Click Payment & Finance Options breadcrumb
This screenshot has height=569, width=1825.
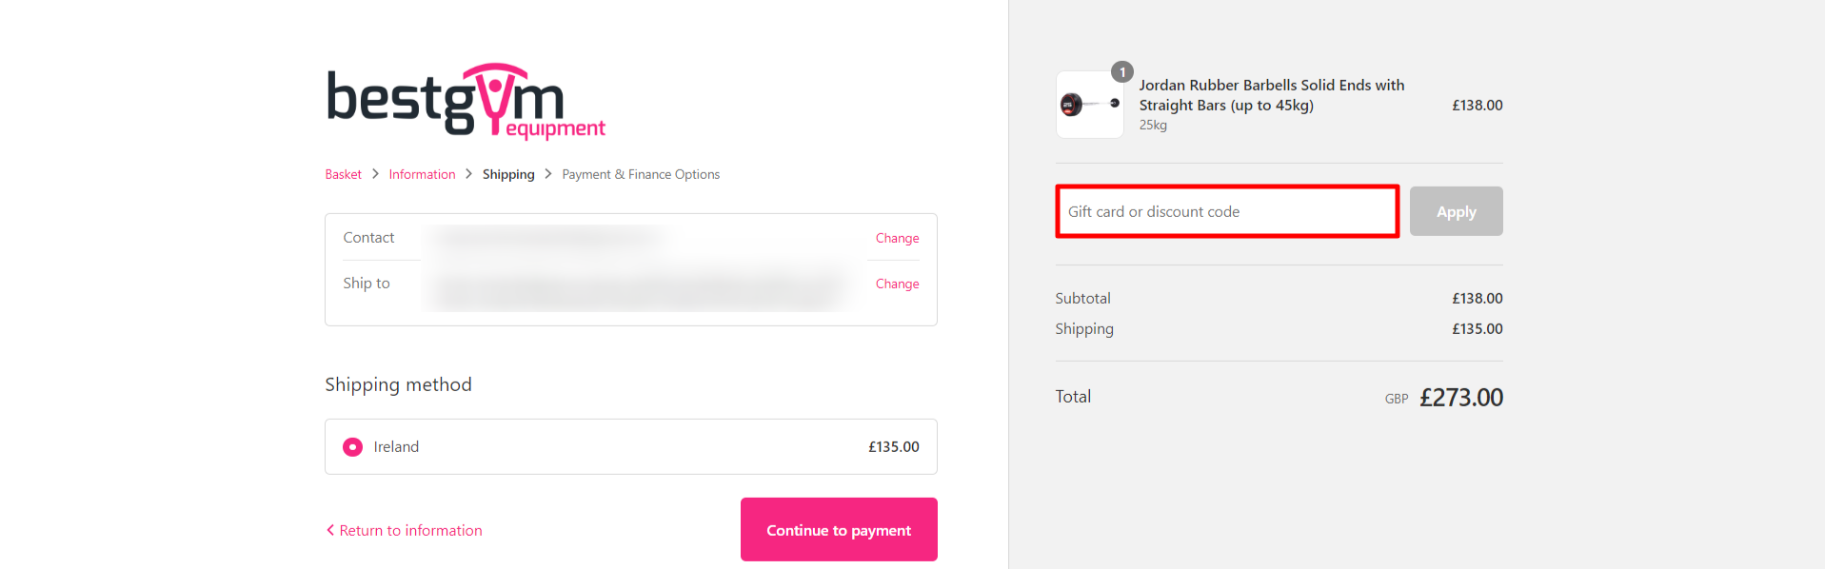point(640,174)
